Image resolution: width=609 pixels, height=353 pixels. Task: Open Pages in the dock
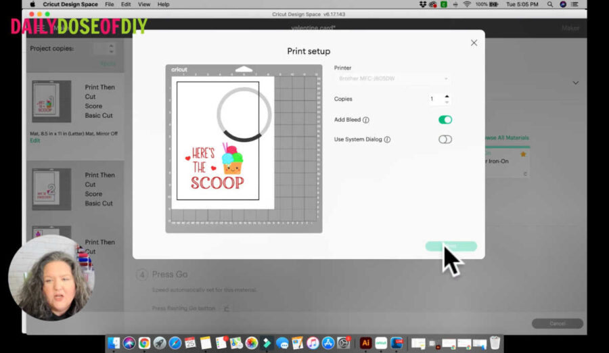[x=298, y=343]
